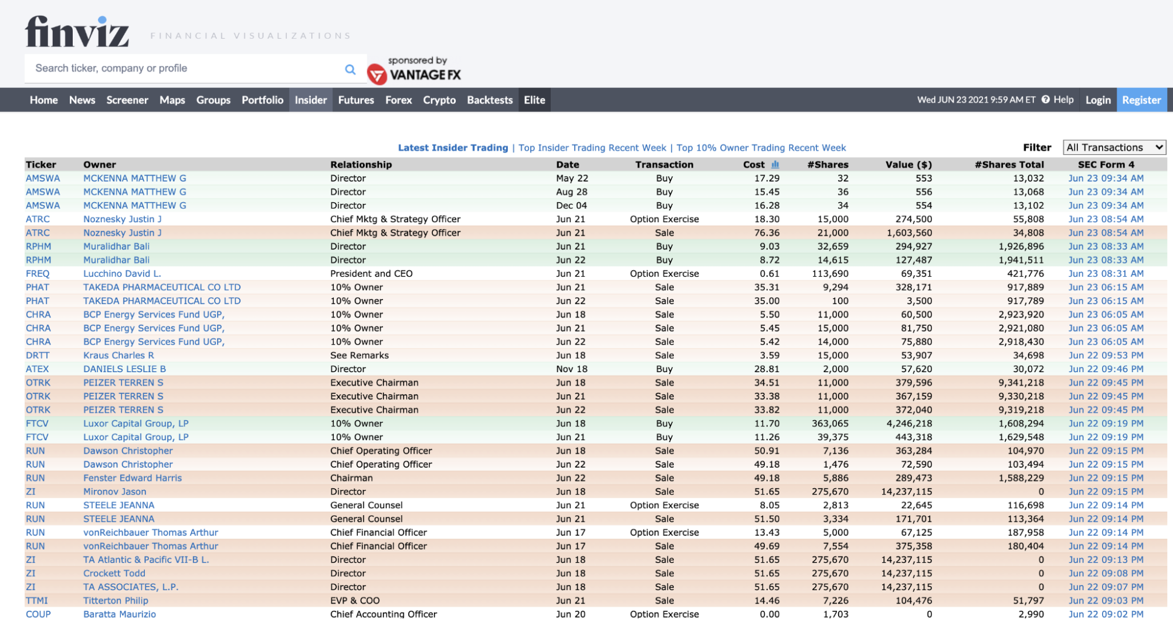
Task: Open the Backtests navigation menu item
Action: [490, 99]
